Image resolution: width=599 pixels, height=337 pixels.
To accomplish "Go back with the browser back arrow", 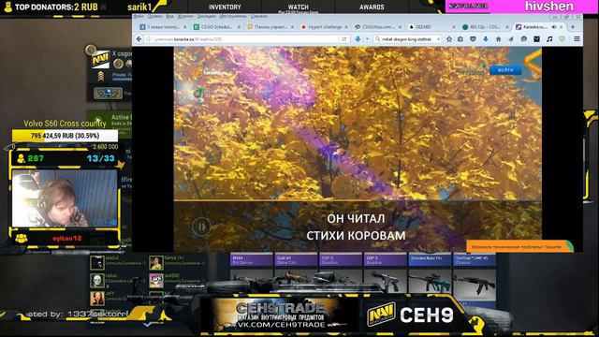I will point(139,39).
